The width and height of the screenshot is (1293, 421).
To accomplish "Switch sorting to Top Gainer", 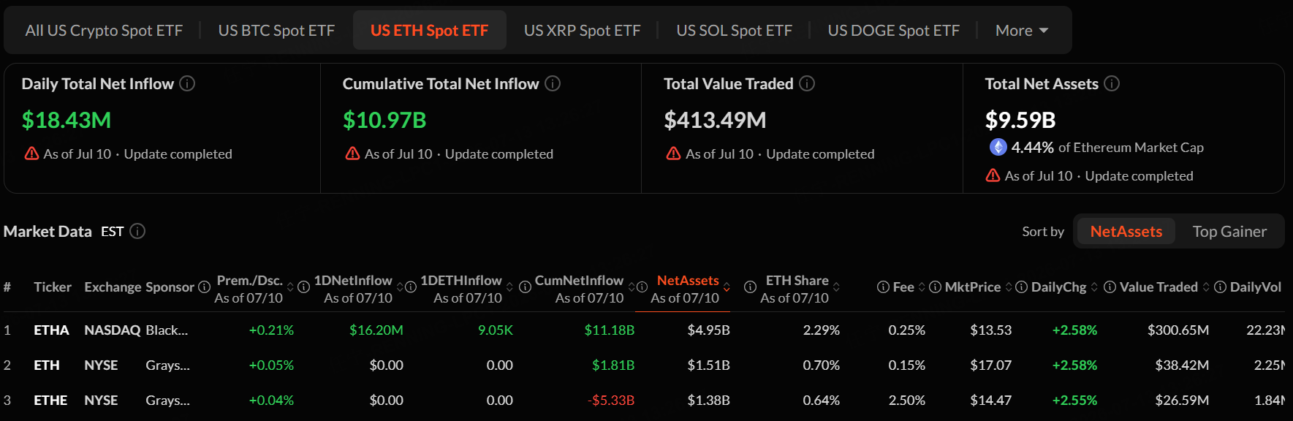I will (1229, 232).
